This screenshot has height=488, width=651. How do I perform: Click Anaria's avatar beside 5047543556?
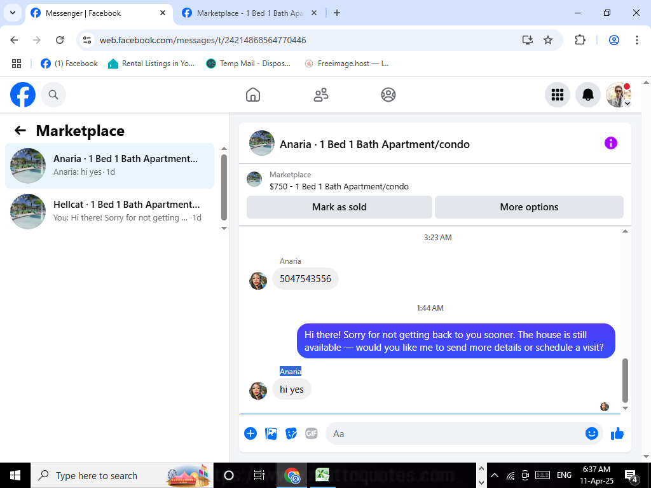click(x=258, y=281)
